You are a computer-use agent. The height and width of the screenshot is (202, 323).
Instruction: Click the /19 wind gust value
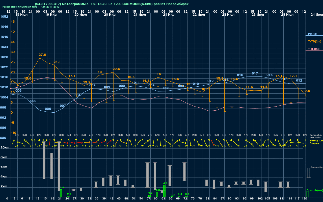click(55, 145)
